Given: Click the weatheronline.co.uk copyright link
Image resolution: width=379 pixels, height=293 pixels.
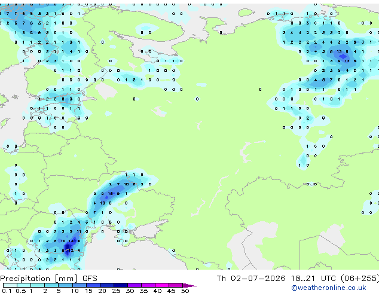Looking at the screenshot, I should pos(329,288).
